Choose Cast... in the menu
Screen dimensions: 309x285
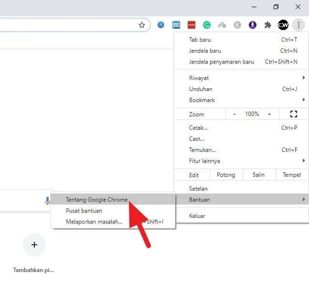(241, 139)
